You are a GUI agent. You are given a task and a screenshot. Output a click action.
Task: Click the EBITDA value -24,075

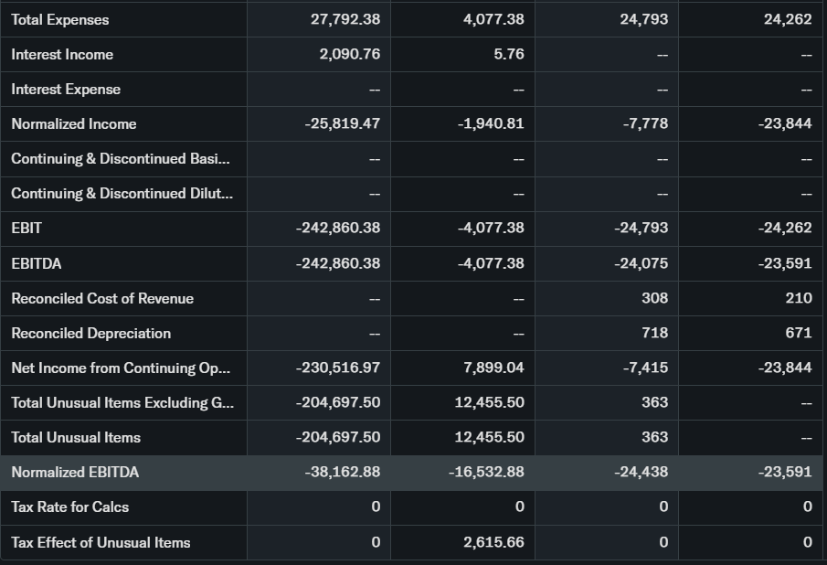(641, 263)
